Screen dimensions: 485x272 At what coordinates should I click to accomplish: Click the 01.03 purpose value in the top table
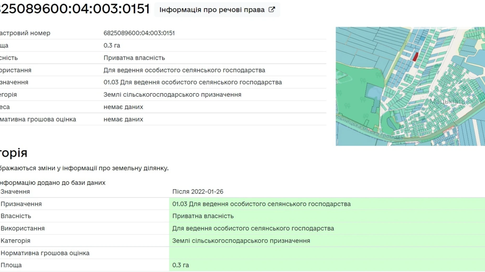[x=192, y=82]
